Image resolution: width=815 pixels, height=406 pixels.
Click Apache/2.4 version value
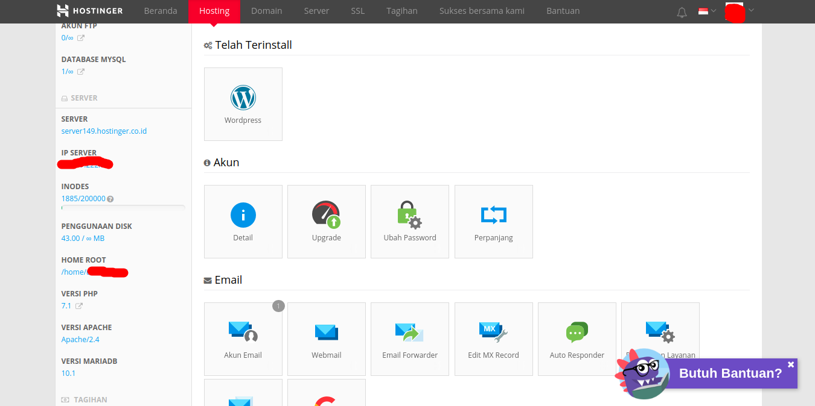(80, 340)
